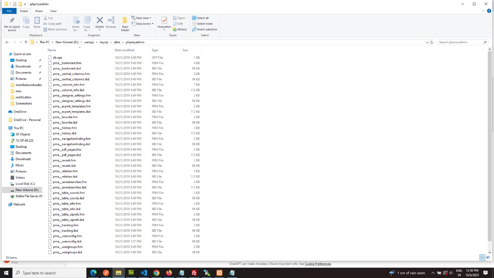Invert selection via the ribbon
Screen dimensions: 494x278
point(205,29)
